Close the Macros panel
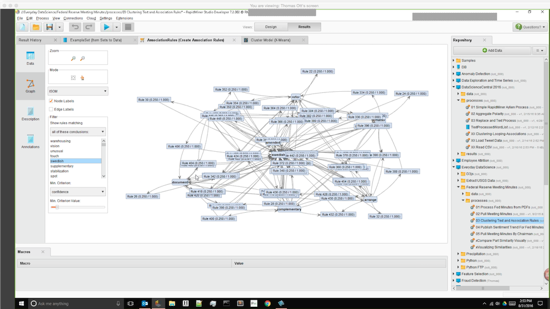Image resolution: width=550 pixels, height=309 pixels. pyautogui.click(x=43, y=252)
